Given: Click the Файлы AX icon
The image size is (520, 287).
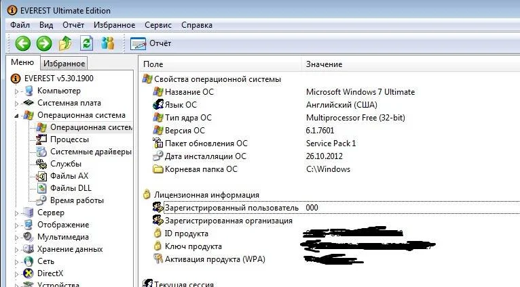Looking at the screenshot, I should click(x=41, y=176).
